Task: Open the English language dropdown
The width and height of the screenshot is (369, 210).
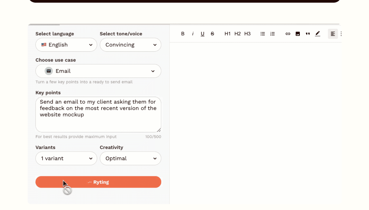Action: pos(66,45)
